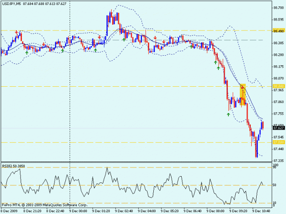The width and height of the screenshot is (286, 214).
Task: Click the 9 Dec 10:40 time label
Action: pos(261,211)
